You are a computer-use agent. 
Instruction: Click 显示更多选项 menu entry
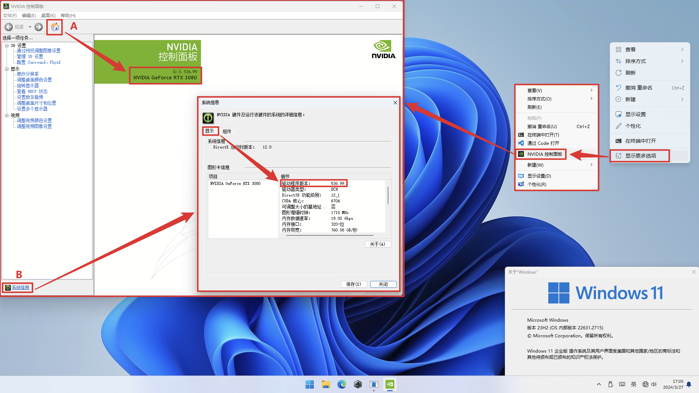click(x=650, y=156)
